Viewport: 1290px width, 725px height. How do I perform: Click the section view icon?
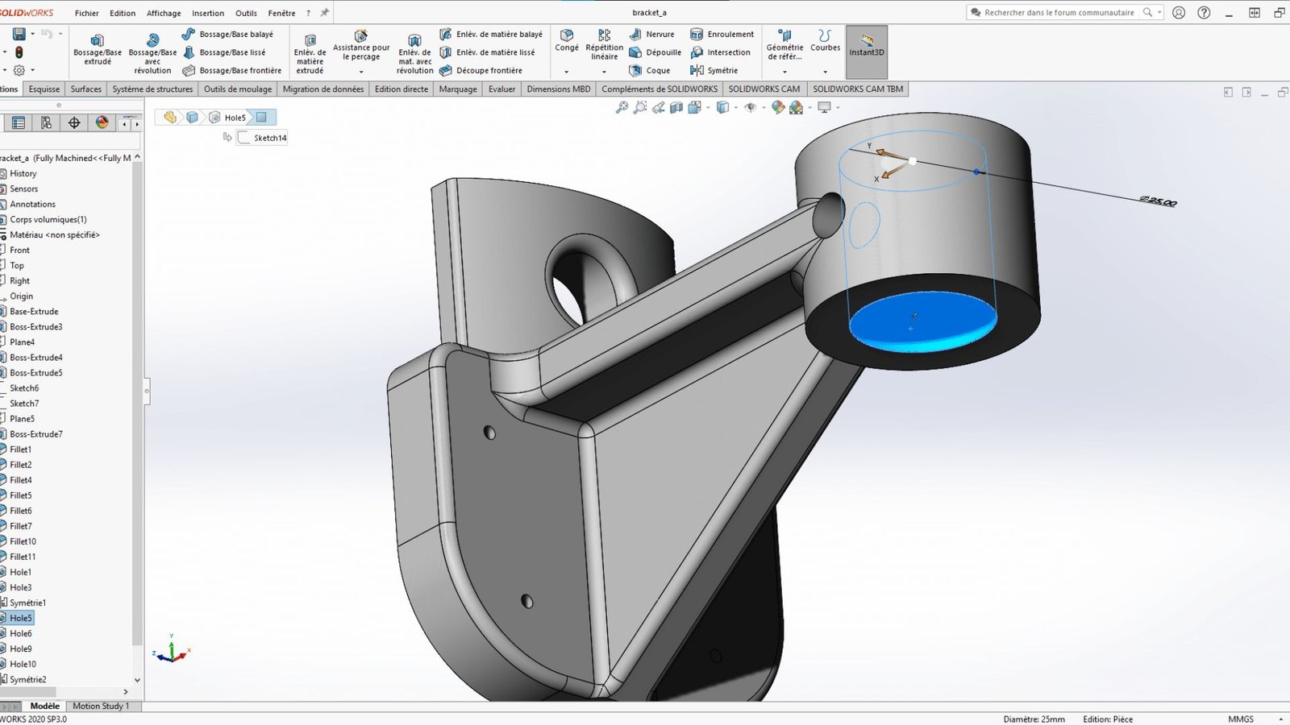pyautogui.click(x=676, y=107)
